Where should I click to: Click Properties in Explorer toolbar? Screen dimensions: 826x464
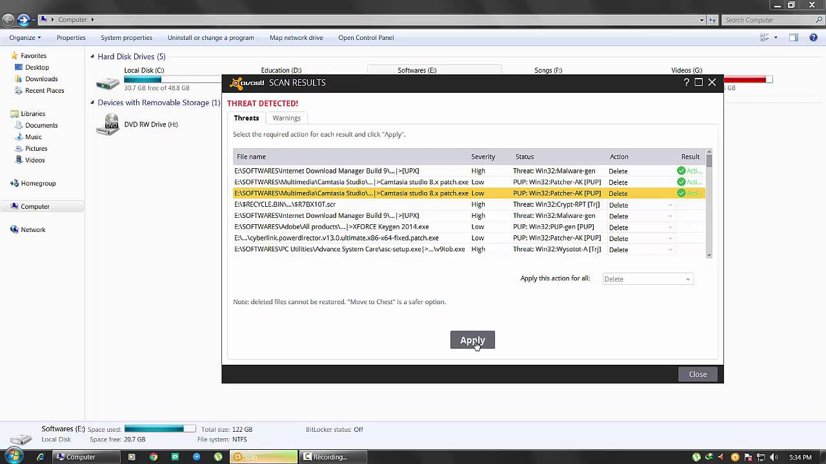coord(71,37)
